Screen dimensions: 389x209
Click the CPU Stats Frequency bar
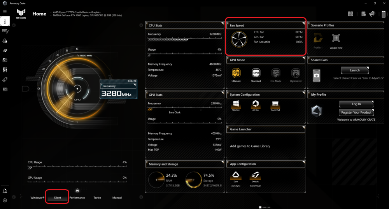tap(185, 39)
